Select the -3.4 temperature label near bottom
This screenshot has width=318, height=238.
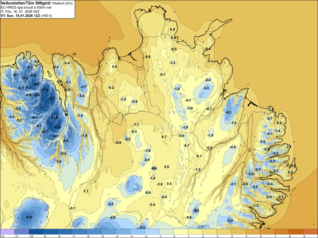pos(230,220)
